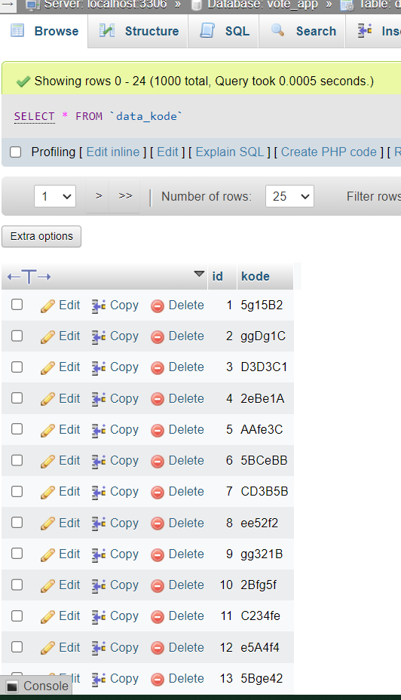Click the red Delete icon for row gg321B
The width and height of the screenshot is (401, 700).
click(157, 554)
